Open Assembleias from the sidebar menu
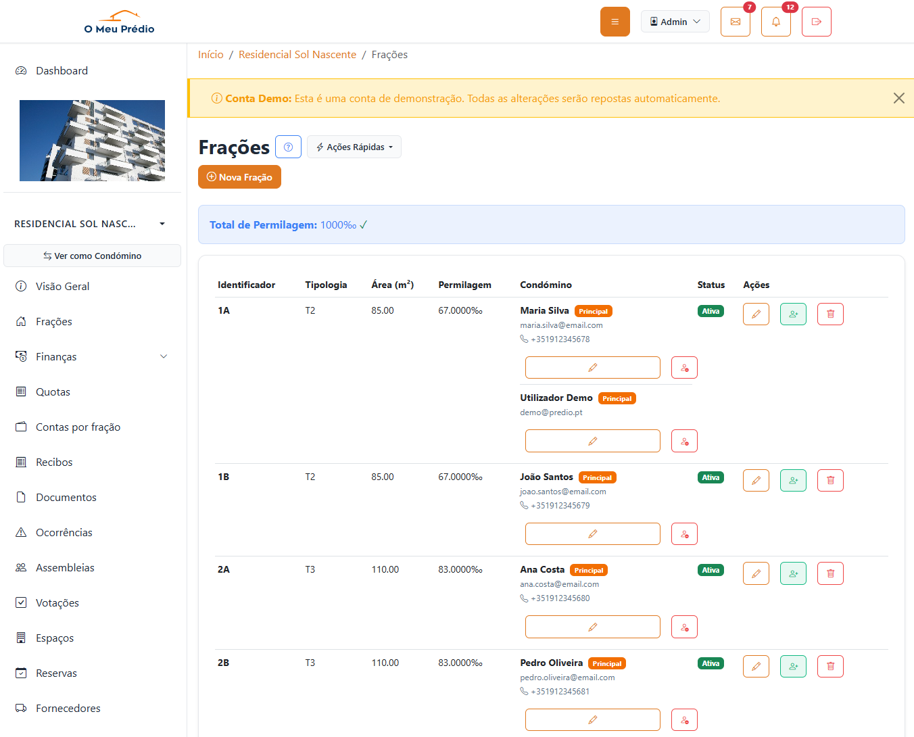The image size is (914, 737). pos(65,567)
